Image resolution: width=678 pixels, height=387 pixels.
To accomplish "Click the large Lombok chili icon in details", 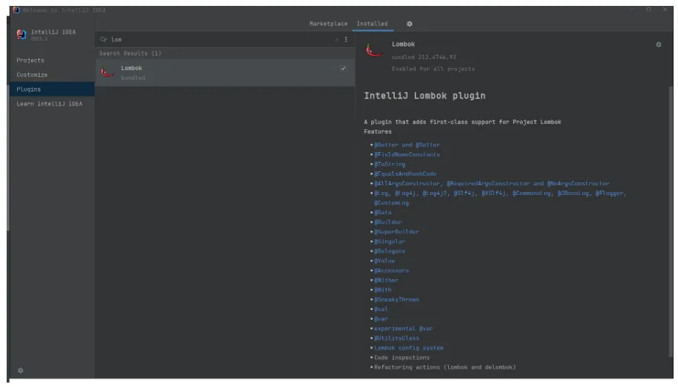I will [x=373, y=50].
